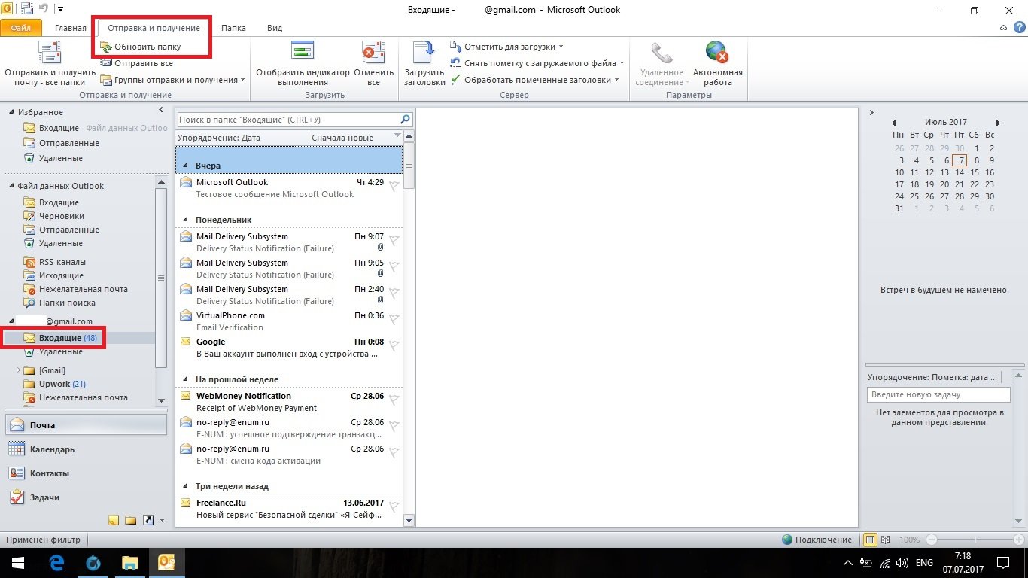Select July 14 in the date navigator
The height and width of the screenshot is (578, 1028).
[959, 172]
